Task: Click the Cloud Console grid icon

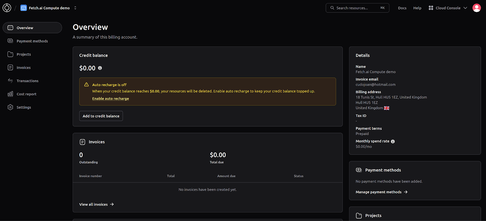Action: (431, 8)
